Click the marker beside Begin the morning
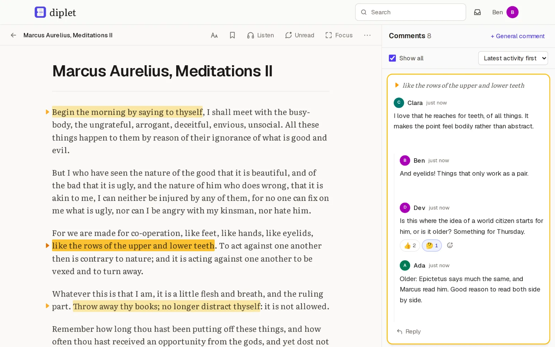Image resolution: width=555 pixels, height=347 pixels. pos(48,112)
